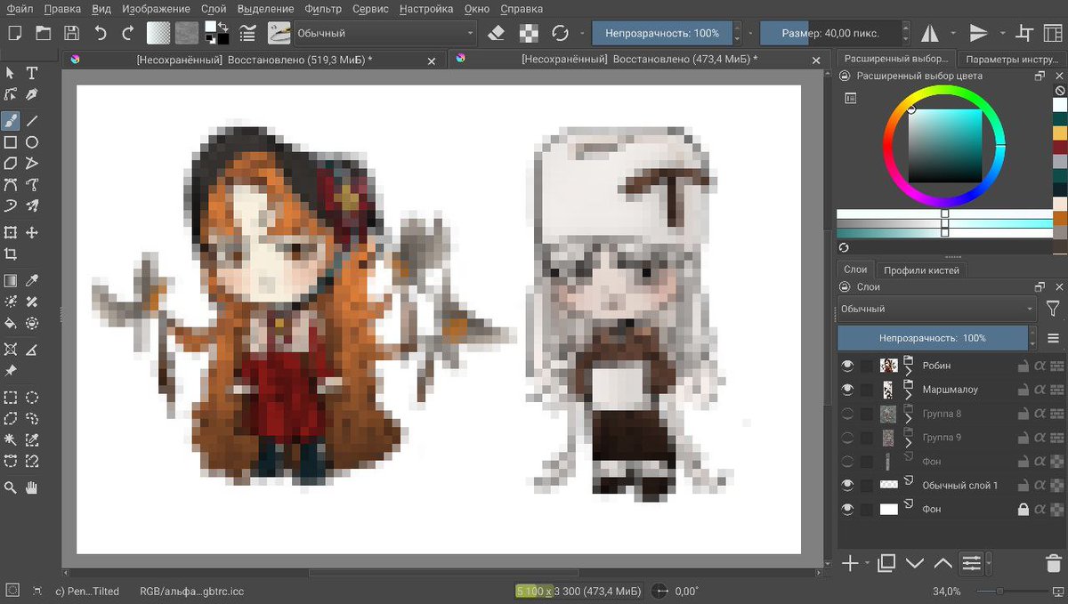
Task: Open the Фильтр menu
Action: point(322,9)
